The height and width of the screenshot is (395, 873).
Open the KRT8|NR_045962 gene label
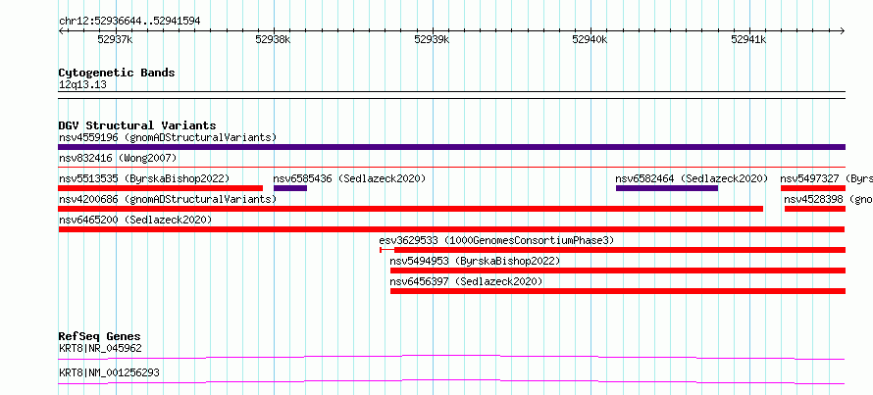click(x=100, y=349)
